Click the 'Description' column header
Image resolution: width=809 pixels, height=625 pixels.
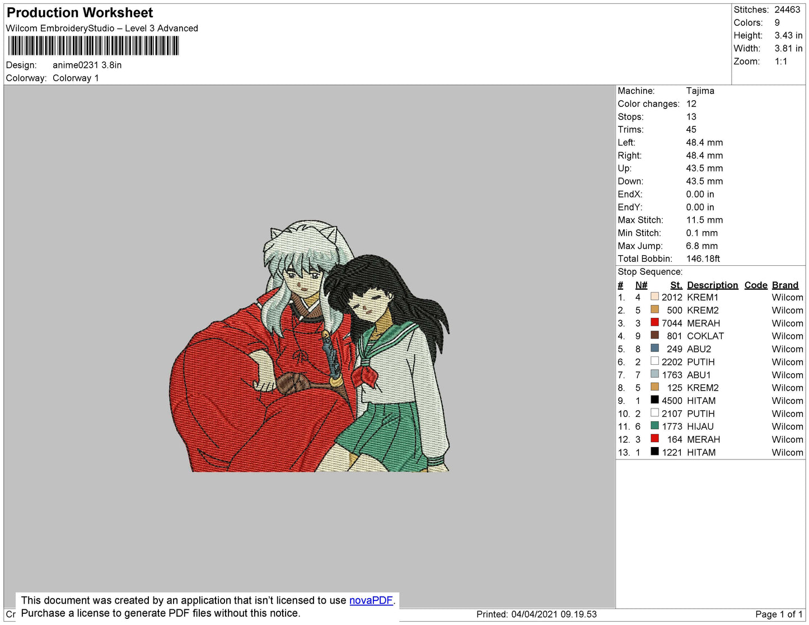point(712,285)
